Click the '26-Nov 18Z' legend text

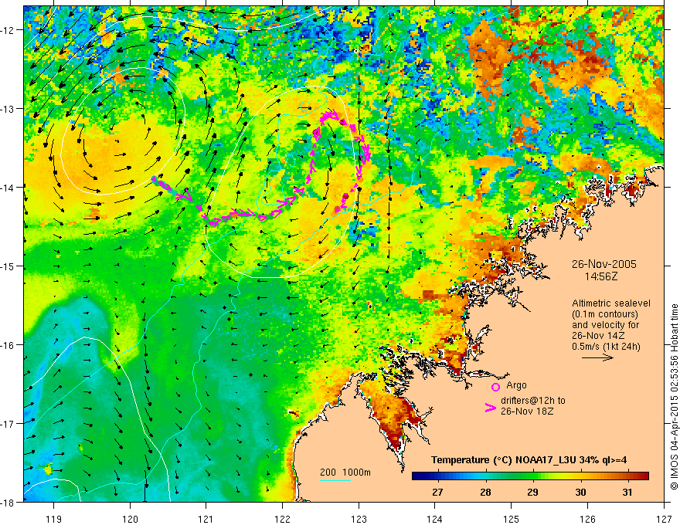tap(527, 412)
